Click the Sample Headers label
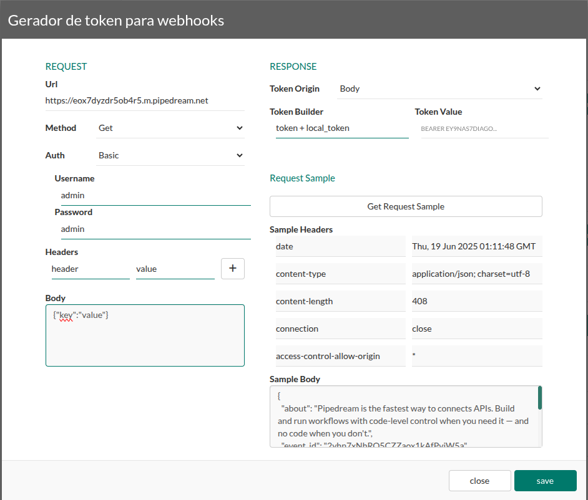Image resolution: width=588 pixels, height=500 pixels. 301,229
